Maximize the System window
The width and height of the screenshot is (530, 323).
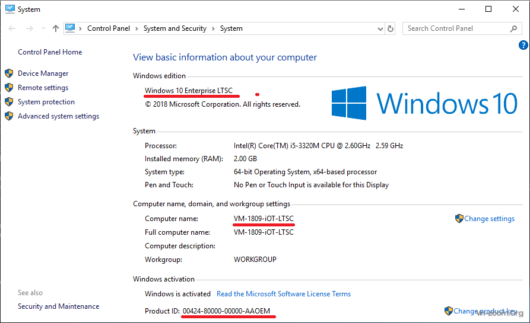pyautogui.click(x=488, y=9)
